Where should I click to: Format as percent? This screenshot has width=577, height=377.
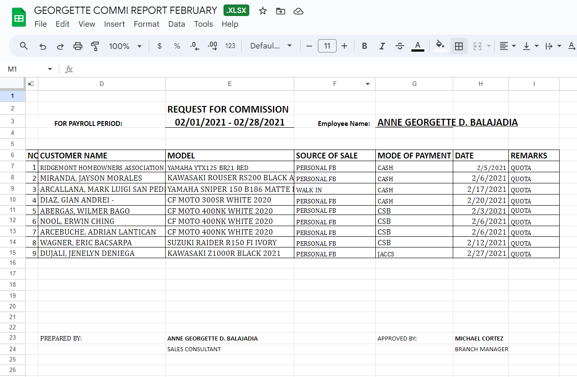click(177, 46)
